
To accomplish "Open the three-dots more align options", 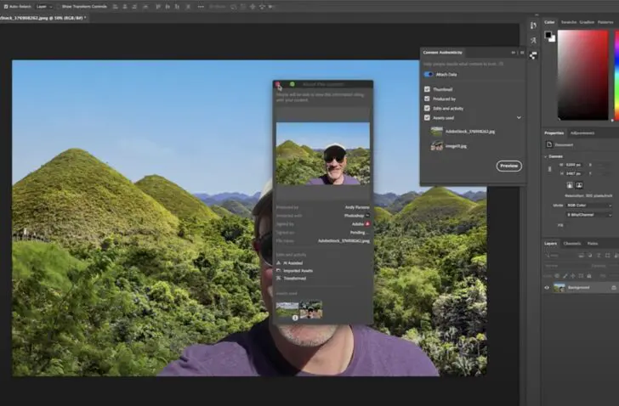I will point(201,7).
